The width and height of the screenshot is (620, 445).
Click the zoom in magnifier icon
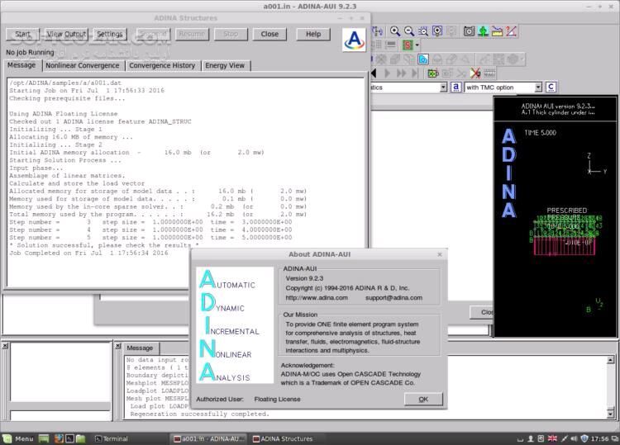click(x=395, y=31)
